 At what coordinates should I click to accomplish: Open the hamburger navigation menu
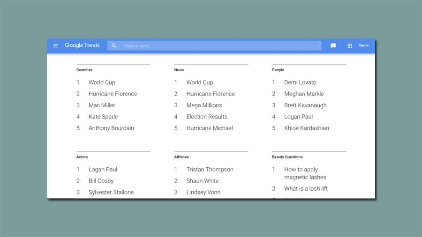click(x=55, y=46)
